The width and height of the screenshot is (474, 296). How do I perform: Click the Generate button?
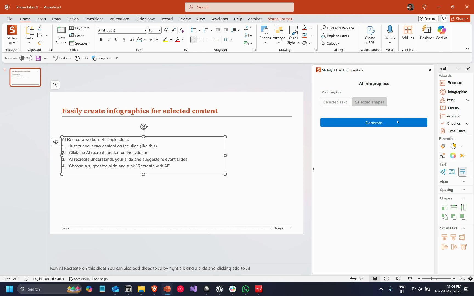point(373,123)
